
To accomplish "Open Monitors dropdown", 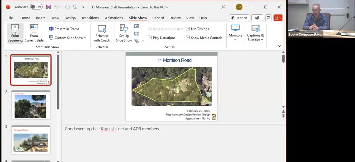I will [235, 33].
